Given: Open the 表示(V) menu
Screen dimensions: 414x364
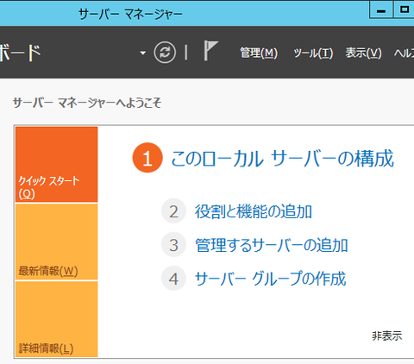Looking at the screenshot, I should pos(364,53).
